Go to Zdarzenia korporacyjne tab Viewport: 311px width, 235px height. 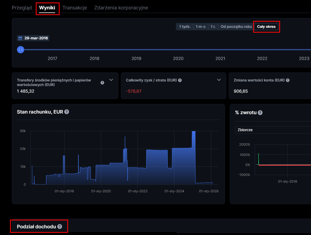coord(121,8)
